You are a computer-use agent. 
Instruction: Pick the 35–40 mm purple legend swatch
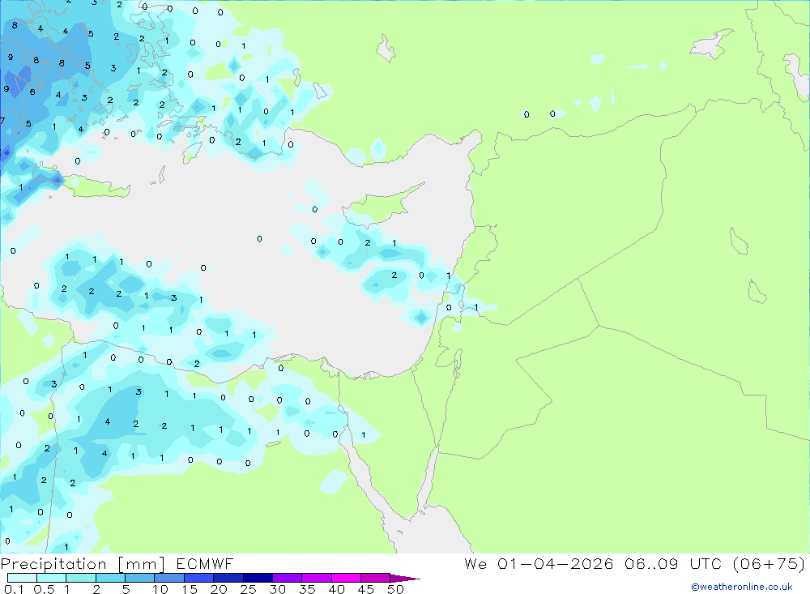(x=317, y=578)
